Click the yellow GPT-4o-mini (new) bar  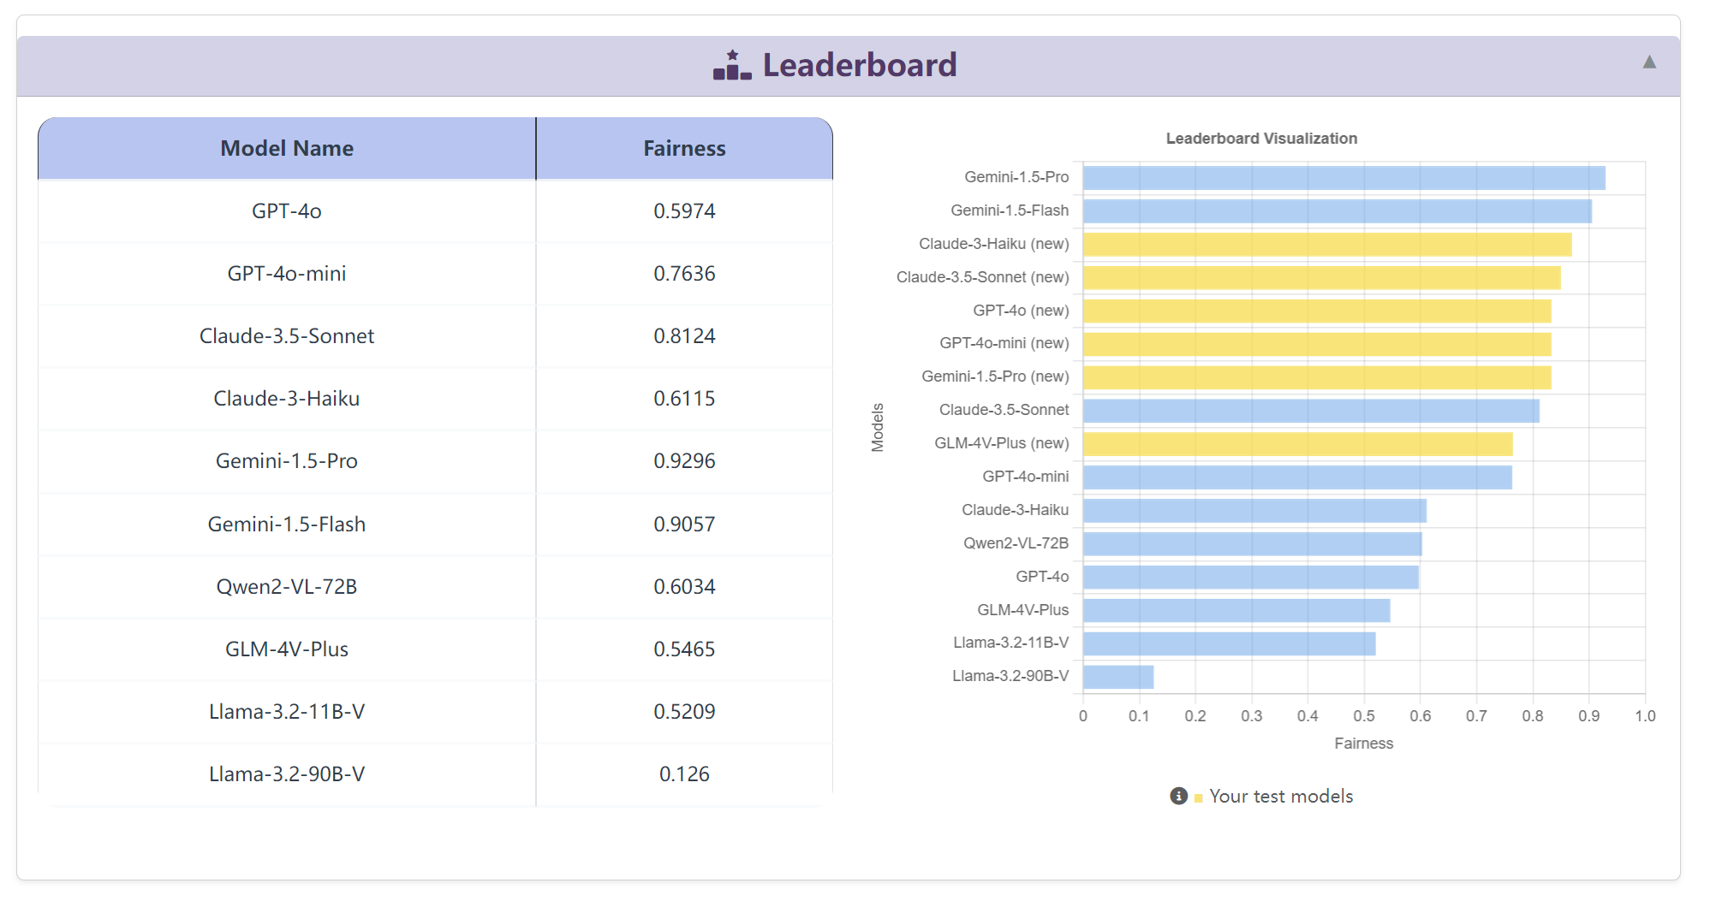(1317, 344)
